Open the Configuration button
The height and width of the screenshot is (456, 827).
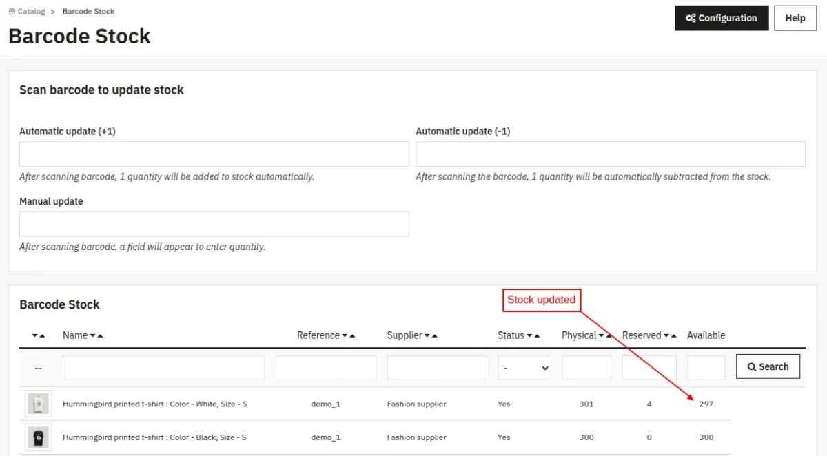(x=722, y=18)
